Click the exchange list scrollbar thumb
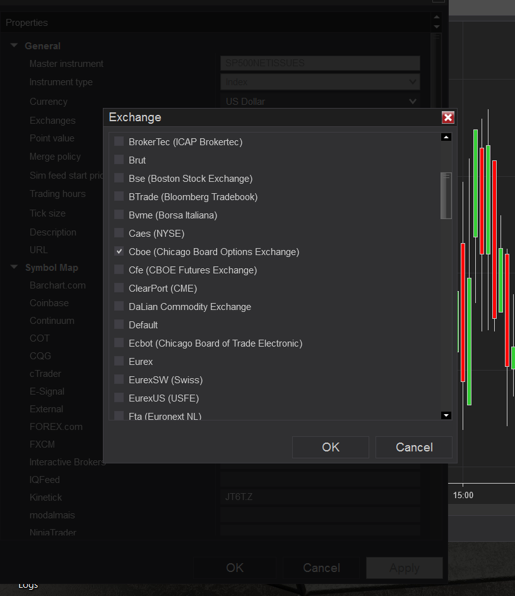Viewport: 515px width, 596px height. point(446,196)
